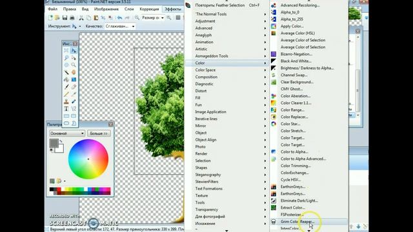Select the Rectangle shape tool

66,116
